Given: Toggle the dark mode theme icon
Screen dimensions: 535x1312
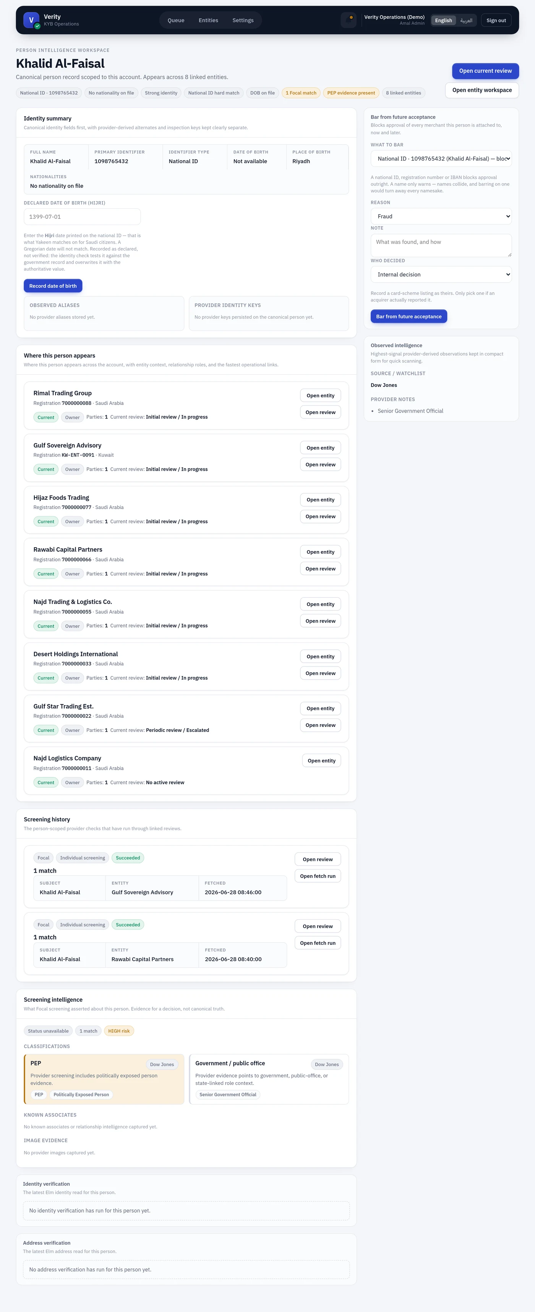Looking at the screenshot, I should click(349, 20).
